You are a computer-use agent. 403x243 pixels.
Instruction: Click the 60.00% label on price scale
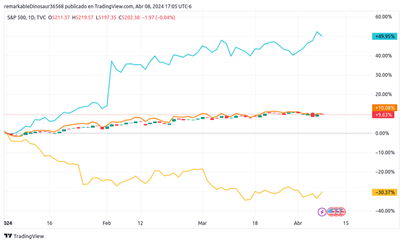tap(384, 17)
